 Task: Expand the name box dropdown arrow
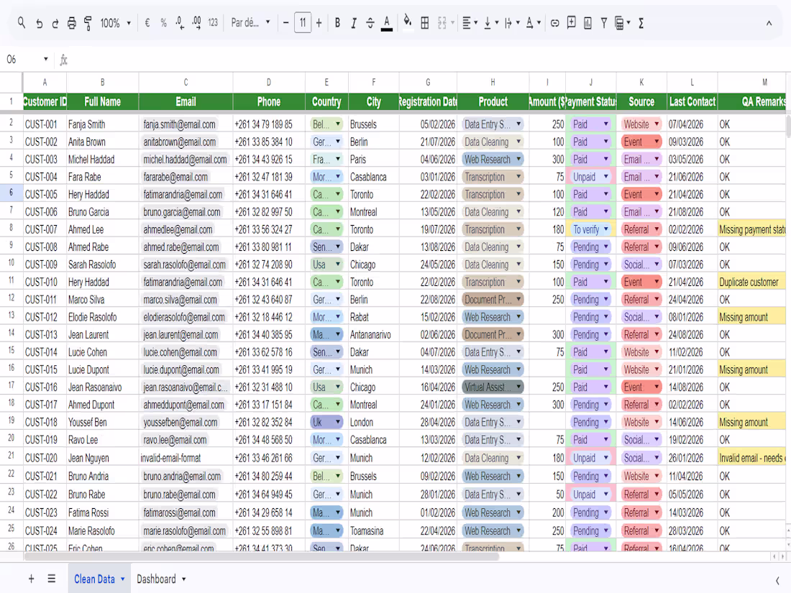click(x=46, y=60)
